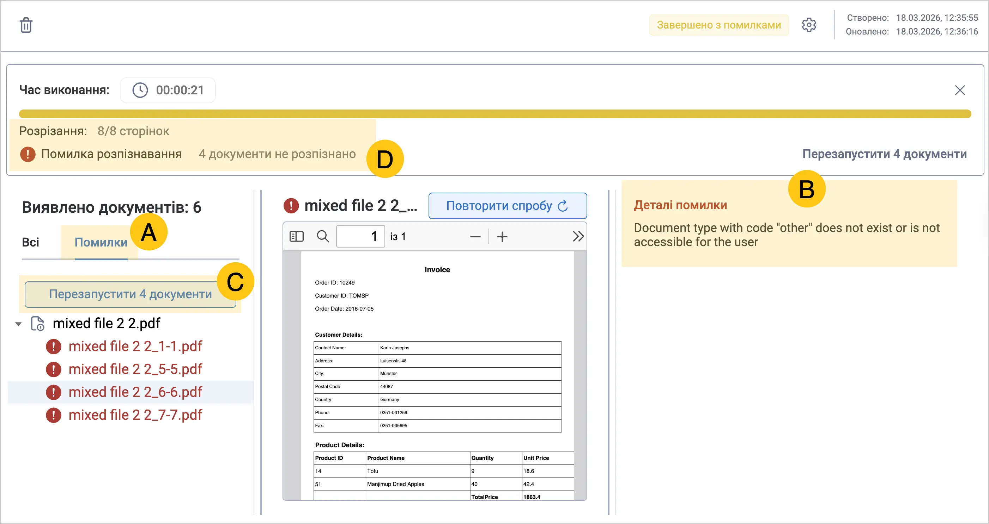
Task: Click the recognition error warning icon
Action: click(28, 154)
